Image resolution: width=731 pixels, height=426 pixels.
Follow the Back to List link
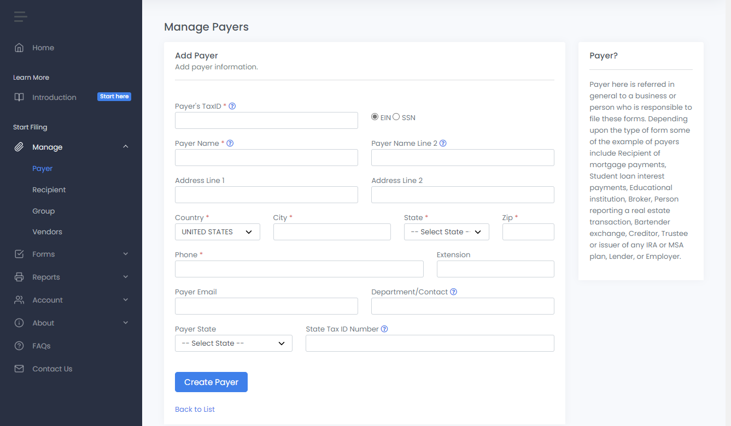click(195, 409)
